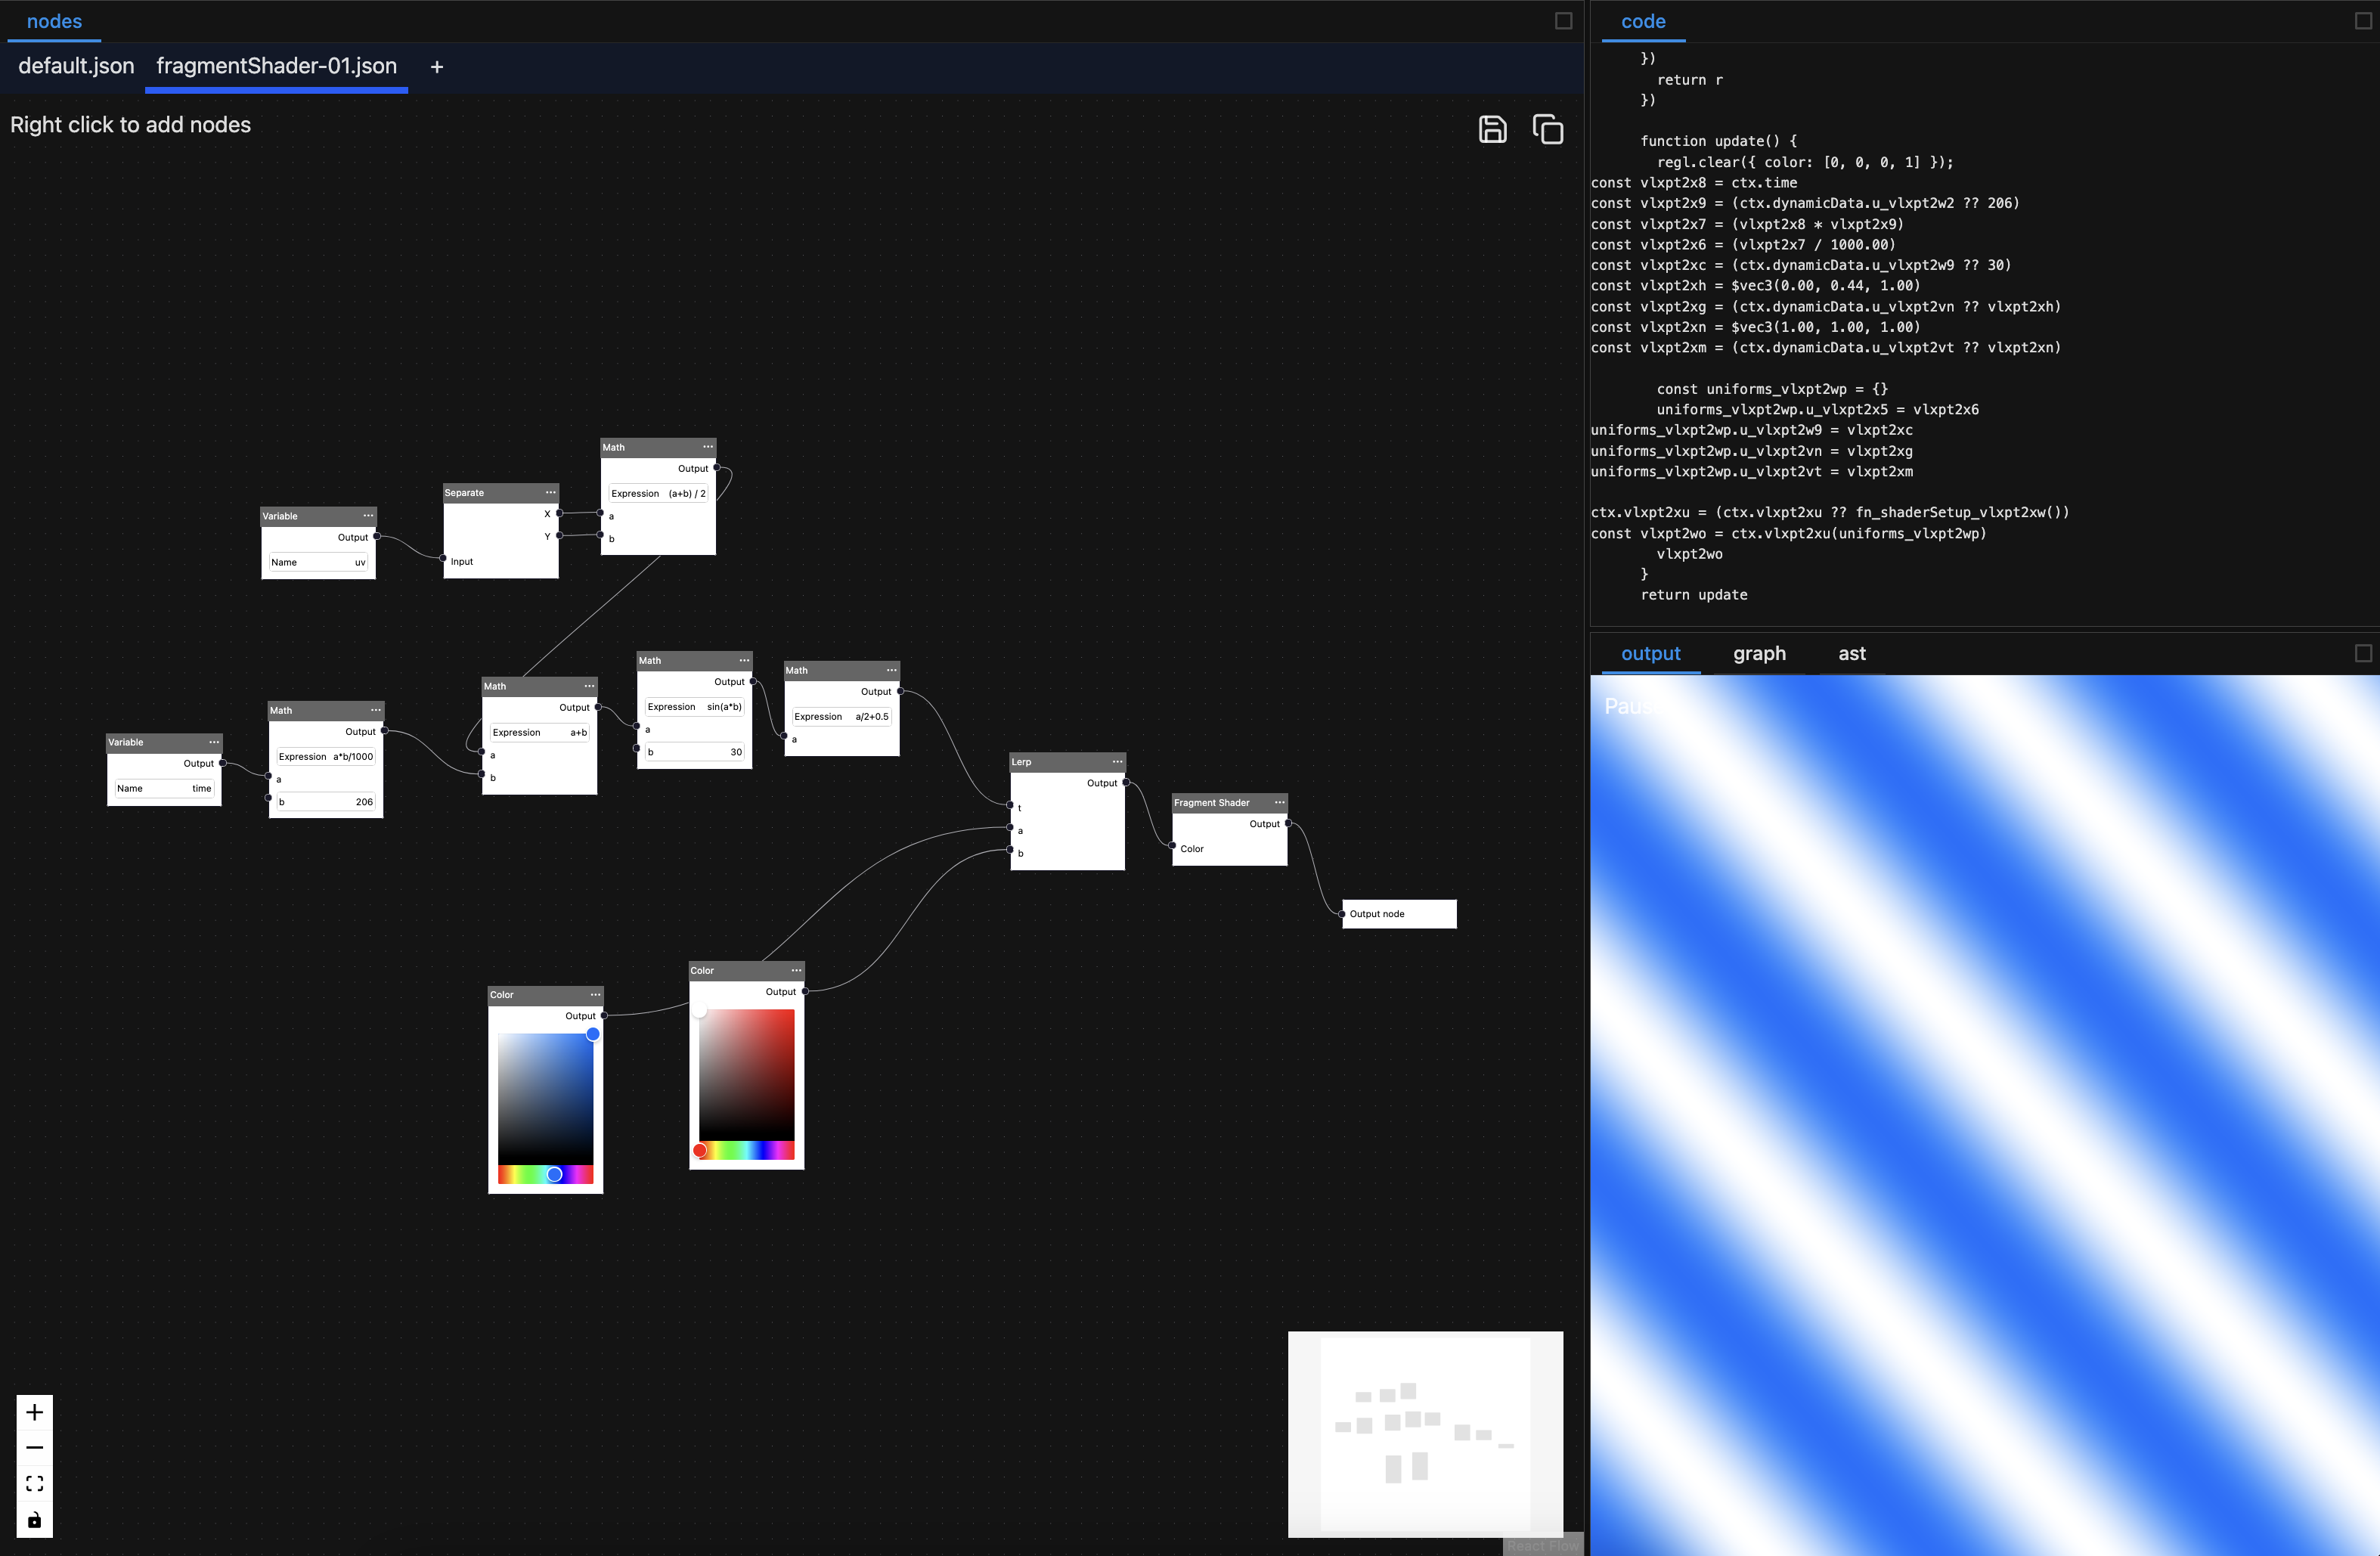The image size is (2380, 1556).
Task: Click Fragment Shader Color input handle
Action: [x=1172, y=846]
